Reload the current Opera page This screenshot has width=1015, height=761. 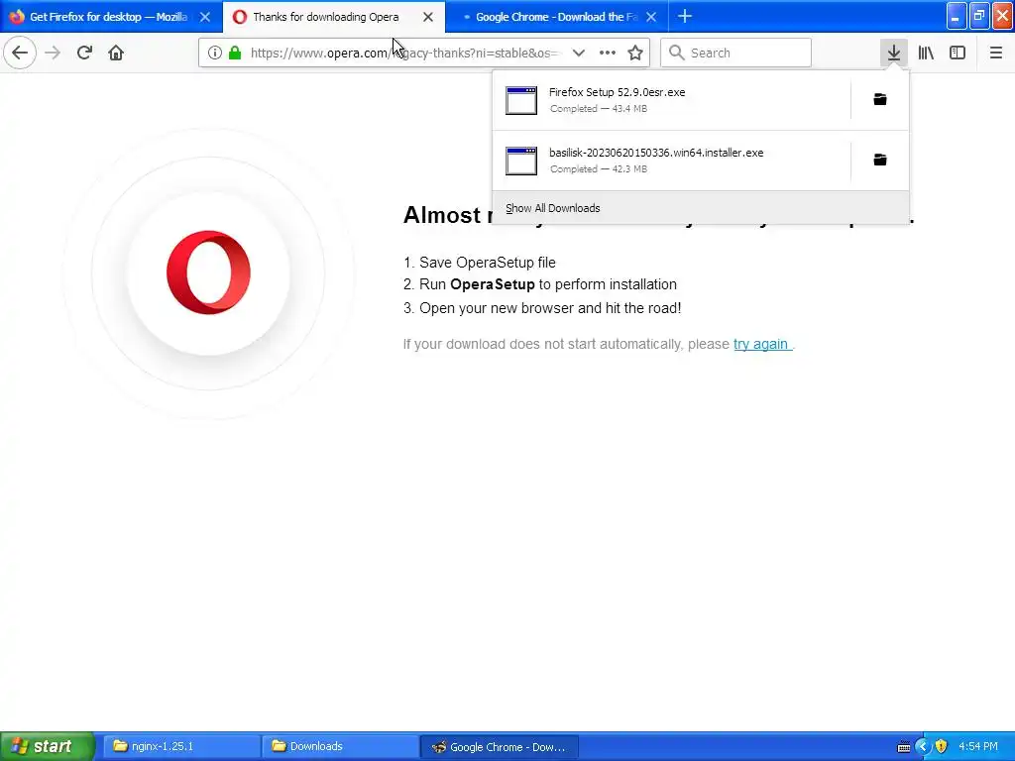84,53
